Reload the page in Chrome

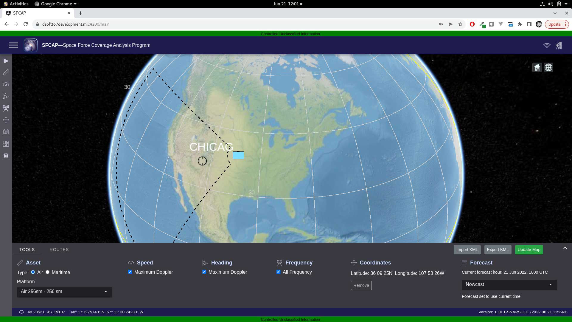click(x=26, y=24)
